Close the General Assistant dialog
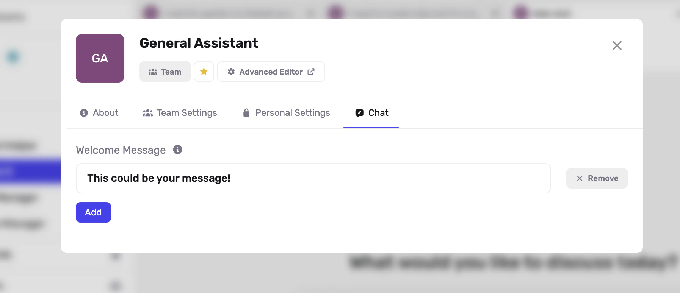The image size is (680, 293). (617, 45)
